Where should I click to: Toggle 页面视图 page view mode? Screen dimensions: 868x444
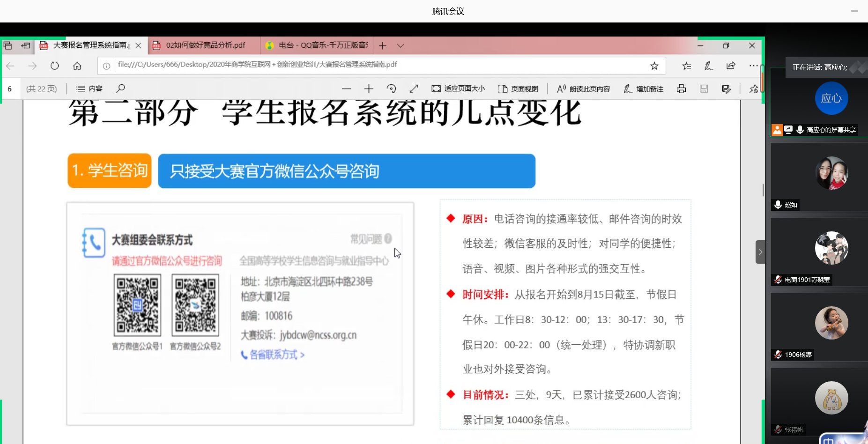(x=518, y=89)
